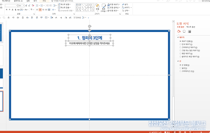
Task: Start slideshow from status bar icon
Action: point(190,132)
